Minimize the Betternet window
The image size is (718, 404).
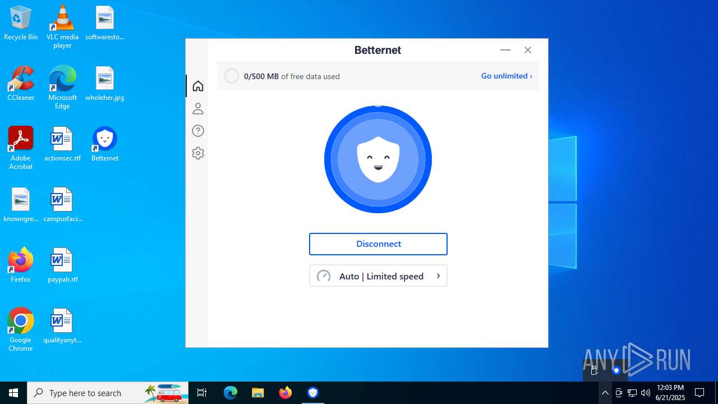pyautogui.click(x=505, y=50)
